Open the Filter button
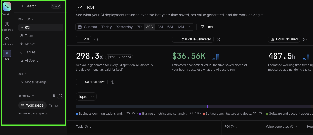The image size is (313, 135). click(x=207, y=27)
